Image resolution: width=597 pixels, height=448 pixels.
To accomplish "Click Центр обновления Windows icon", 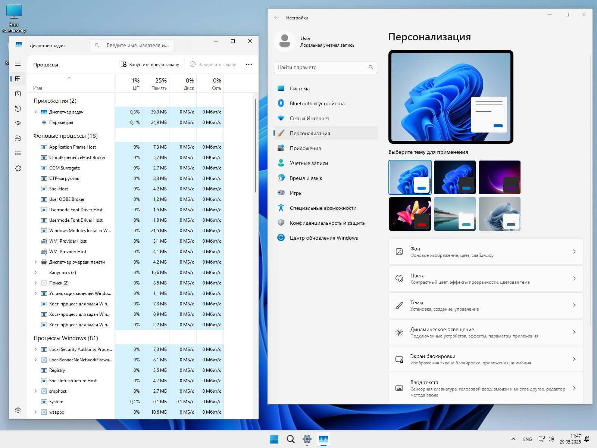I will 281,238.
